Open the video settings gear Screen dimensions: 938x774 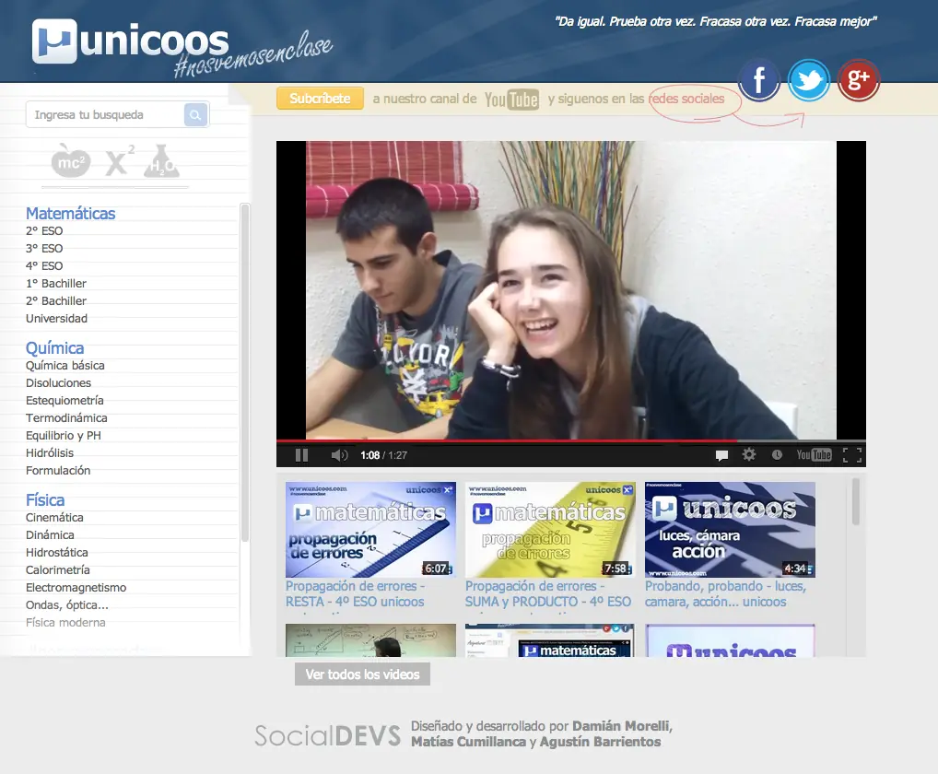click(x=749, y=454)
